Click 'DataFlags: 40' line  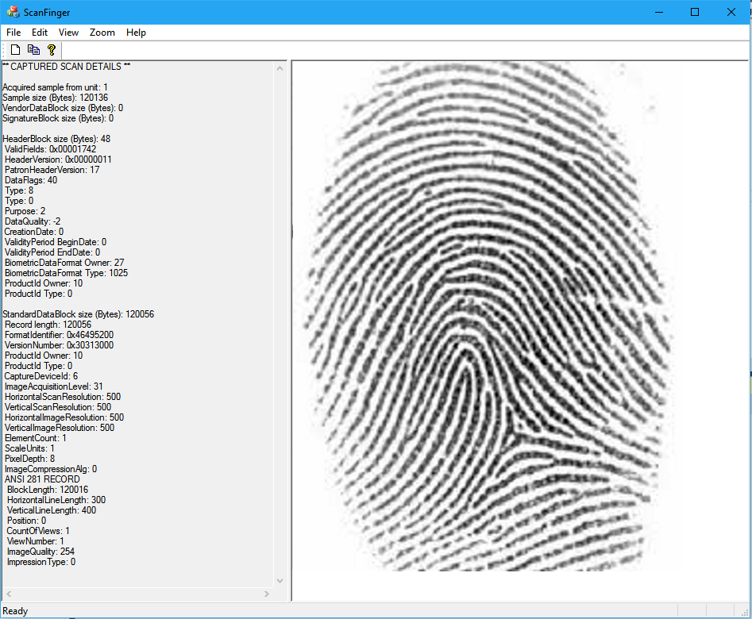point(31,180)
